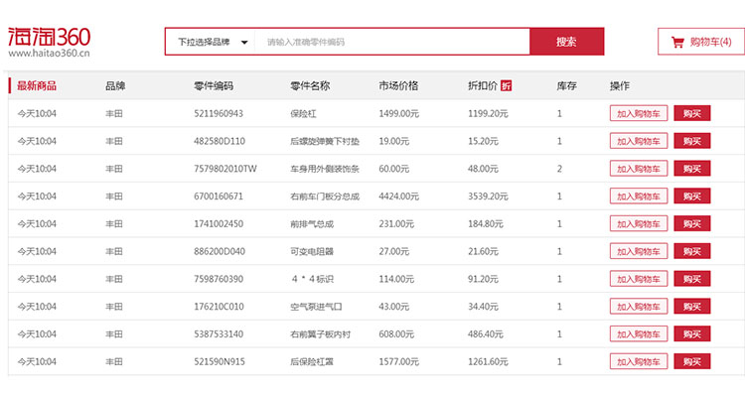
Task: Click the shopping cart icon
Action: click(677, 43)
